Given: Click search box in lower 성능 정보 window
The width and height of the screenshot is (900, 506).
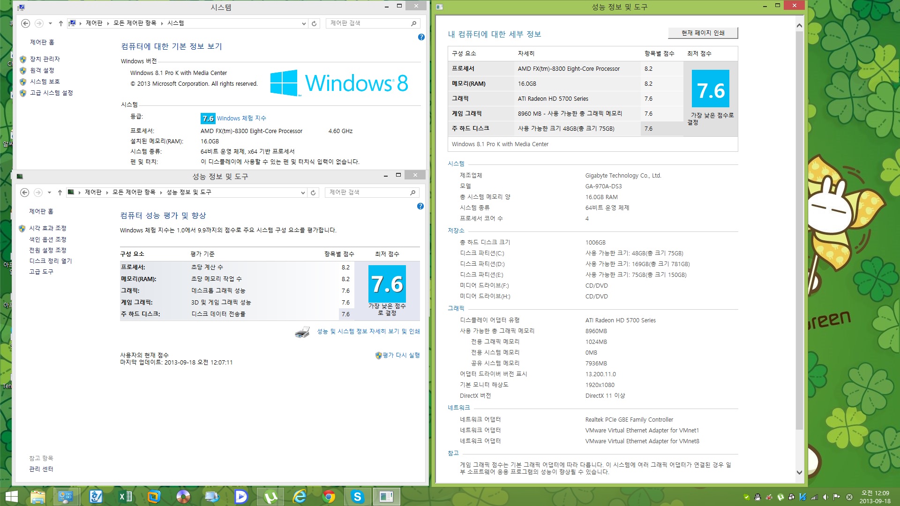Looking at the screenshot, I should tap(372, 193).
